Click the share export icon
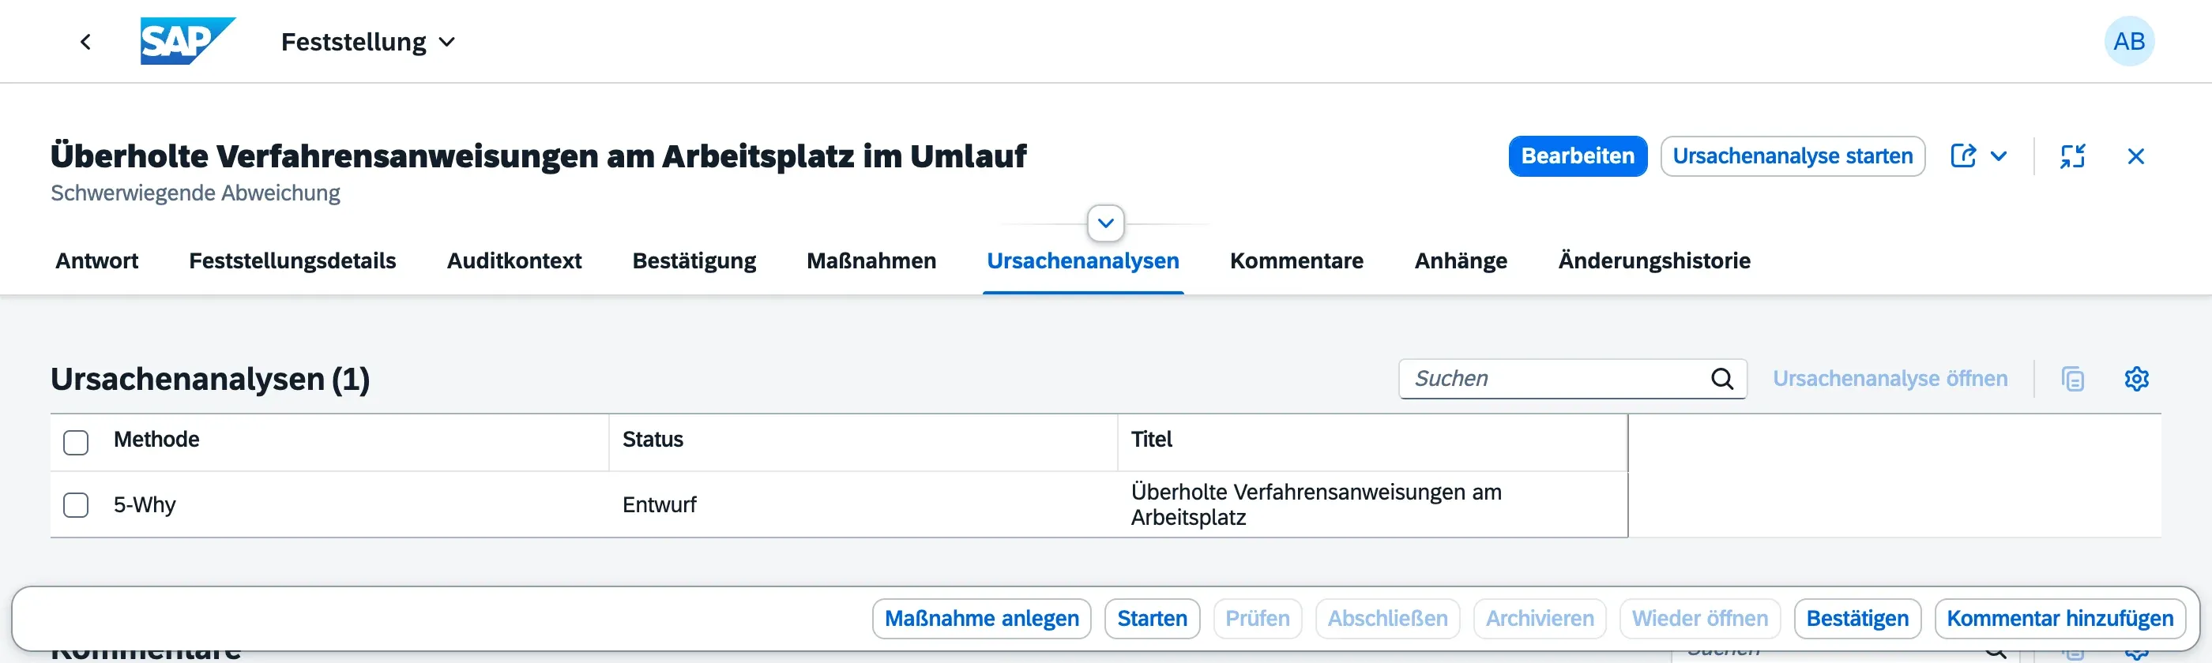This screenshot has width=2212, height=663. click(x=1963, y=156)
